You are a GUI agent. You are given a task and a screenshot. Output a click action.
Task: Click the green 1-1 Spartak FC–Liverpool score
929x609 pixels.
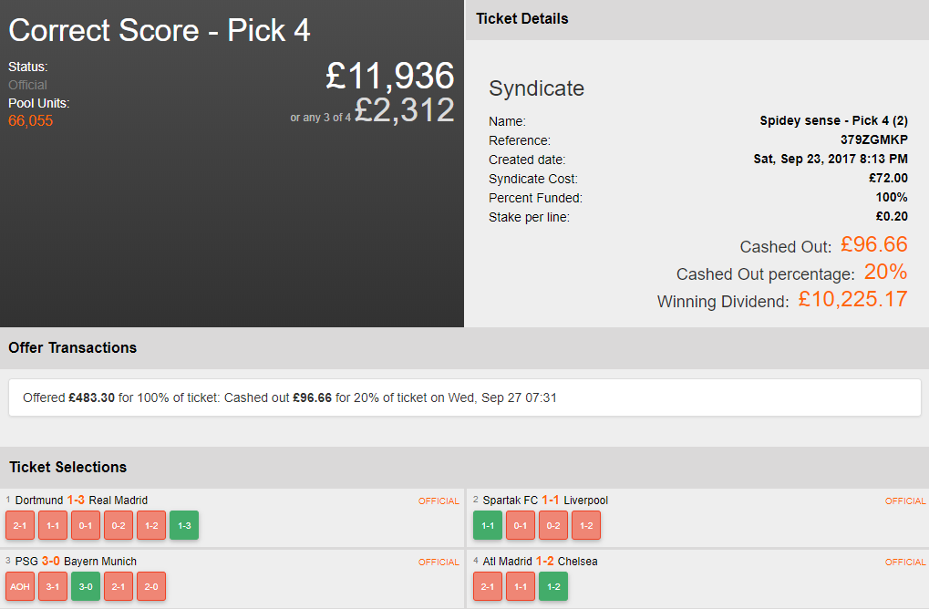tap(488, 525)
